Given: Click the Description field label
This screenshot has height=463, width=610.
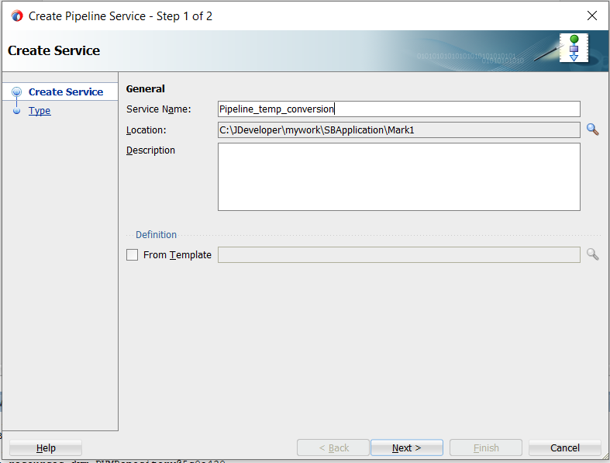Looking at the screenshot, I should coord(151,150).
